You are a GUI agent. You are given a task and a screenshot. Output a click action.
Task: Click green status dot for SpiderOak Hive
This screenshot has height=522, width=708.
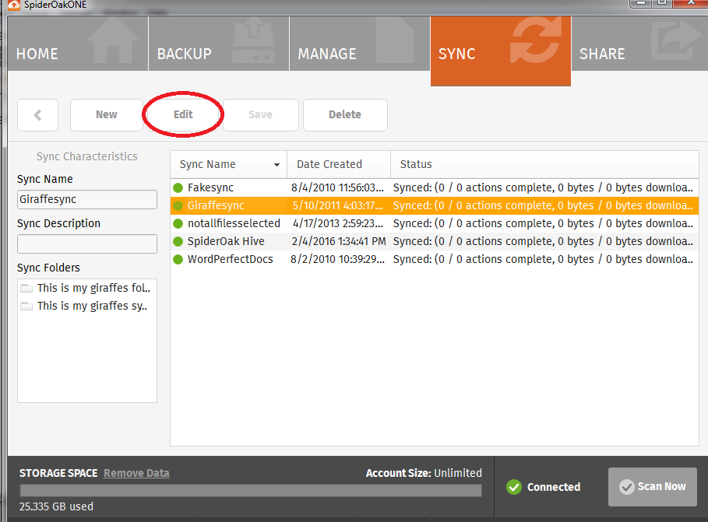[178, 241]
